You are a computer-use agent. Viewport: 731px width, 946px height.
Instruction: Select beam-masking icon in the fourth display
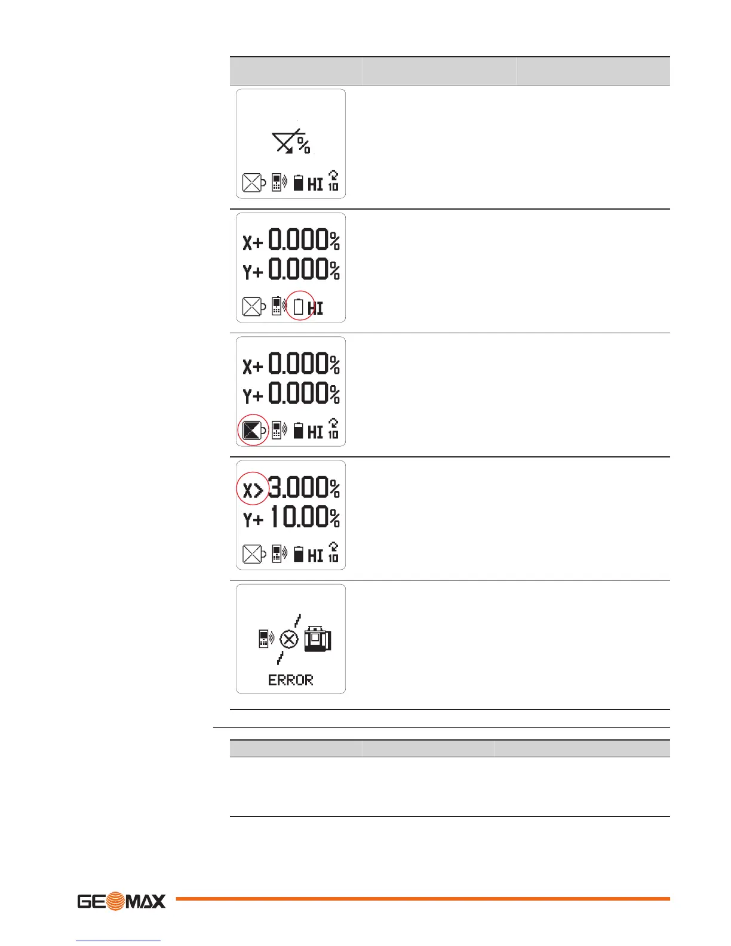(254, 554)
